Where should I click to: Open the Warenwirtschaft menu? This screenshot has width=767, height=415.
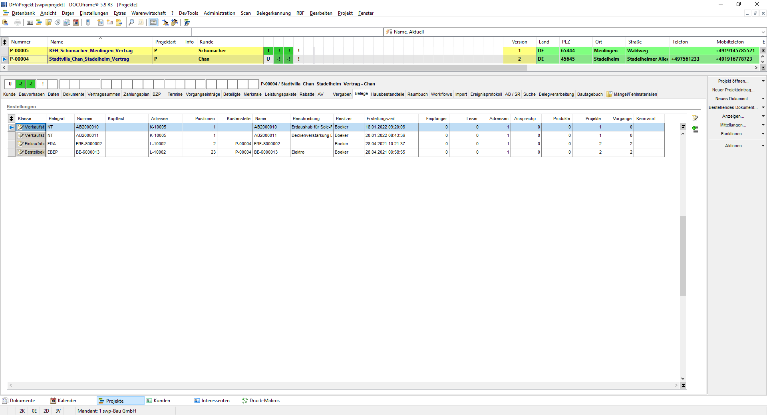point(148,13)
